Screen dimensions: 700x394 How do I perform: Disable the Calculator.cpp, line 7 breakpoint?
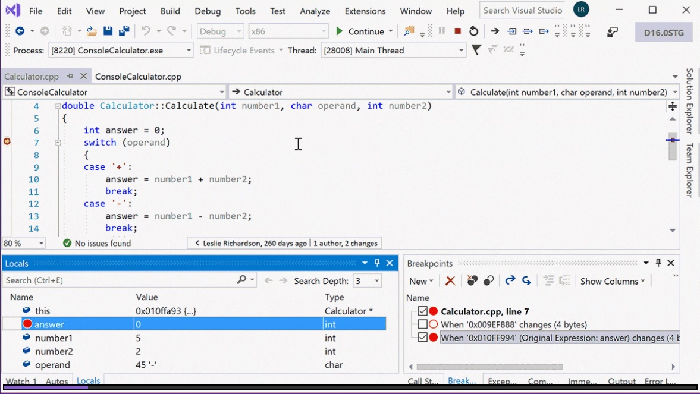423,311
